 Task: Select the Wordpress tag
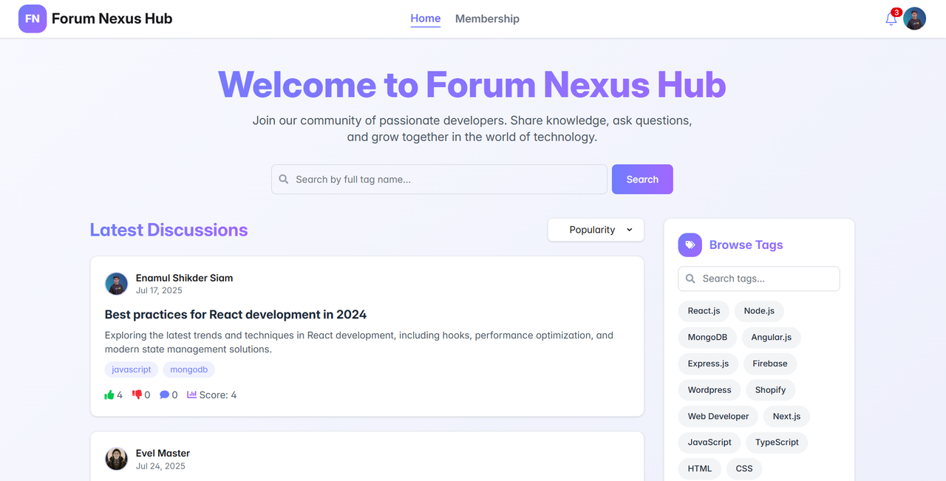pyautogui.click(x=709, y=390)
